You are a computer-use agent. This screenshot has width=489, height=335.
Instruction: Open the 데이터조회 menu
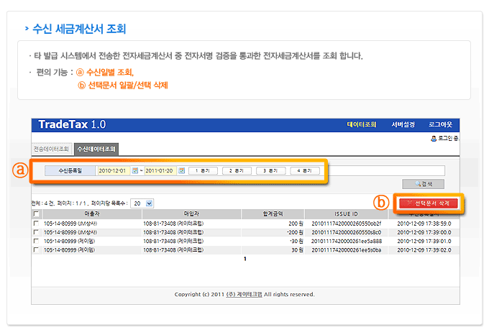coord(362,124)
